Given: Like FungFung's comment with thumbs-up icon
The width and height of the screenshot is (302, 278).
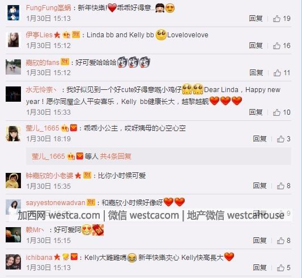Looking at the screenshot, I should 277,19.
